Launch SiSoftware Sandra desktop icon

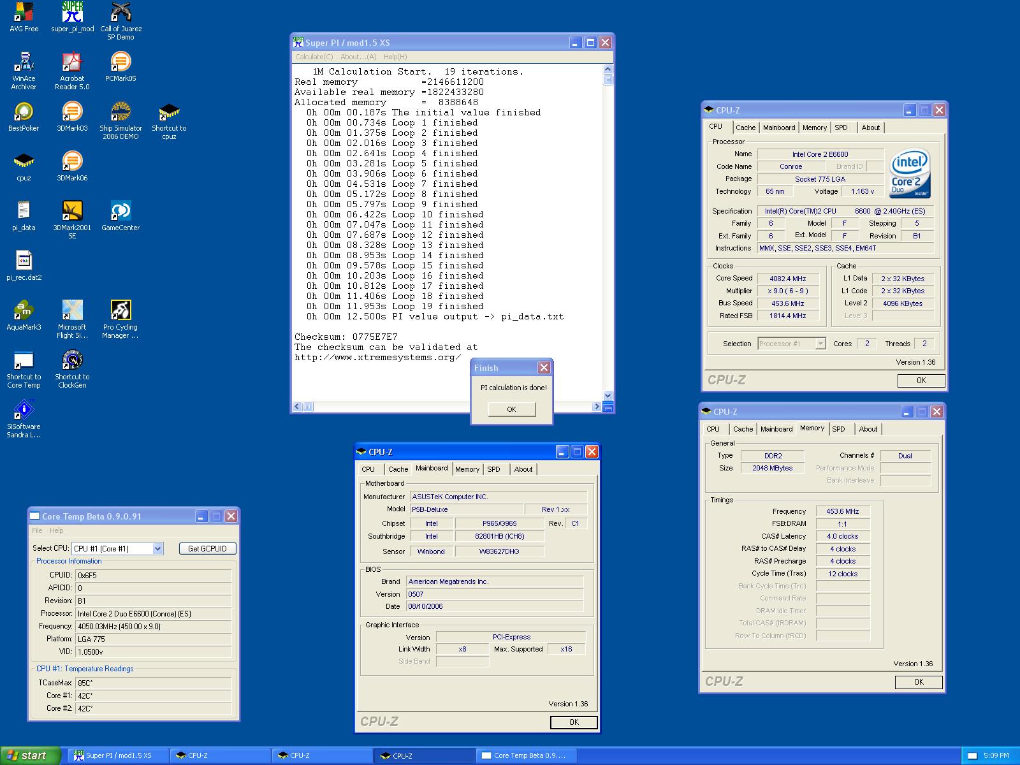pyautogui.click(x=24, y=419)
